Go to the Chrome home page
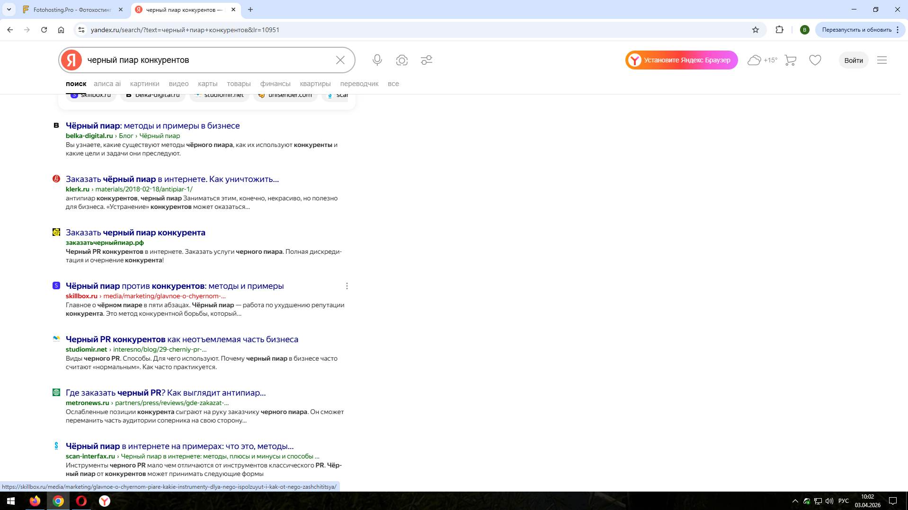This screenshot has height=510, width=908. [x=61, y=30]
